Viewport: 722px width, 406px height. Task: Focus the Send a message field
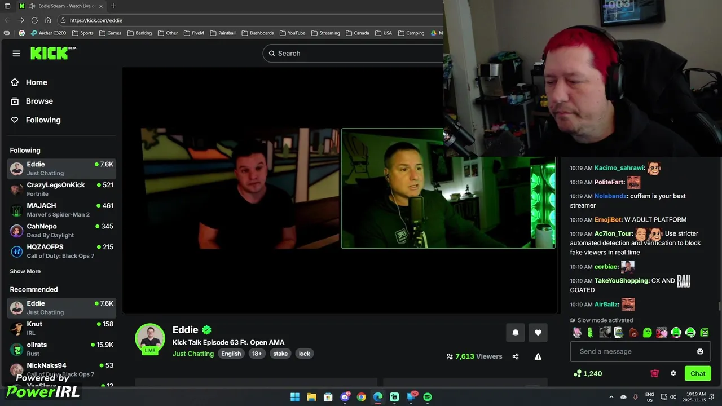coord(640,351)
